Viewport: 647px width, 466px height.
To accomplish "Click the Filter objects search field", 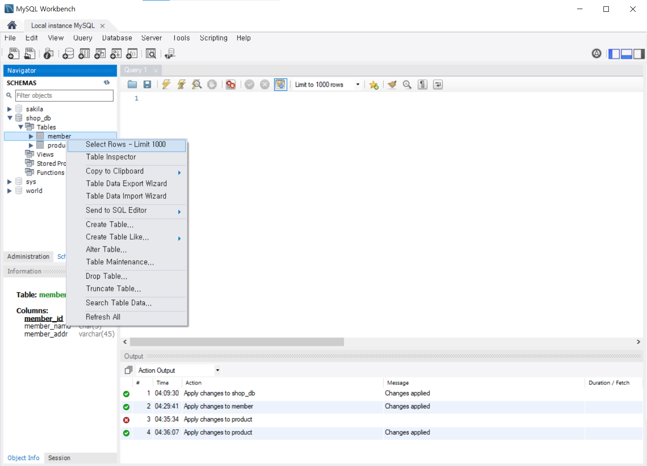I will coord(64,96).
